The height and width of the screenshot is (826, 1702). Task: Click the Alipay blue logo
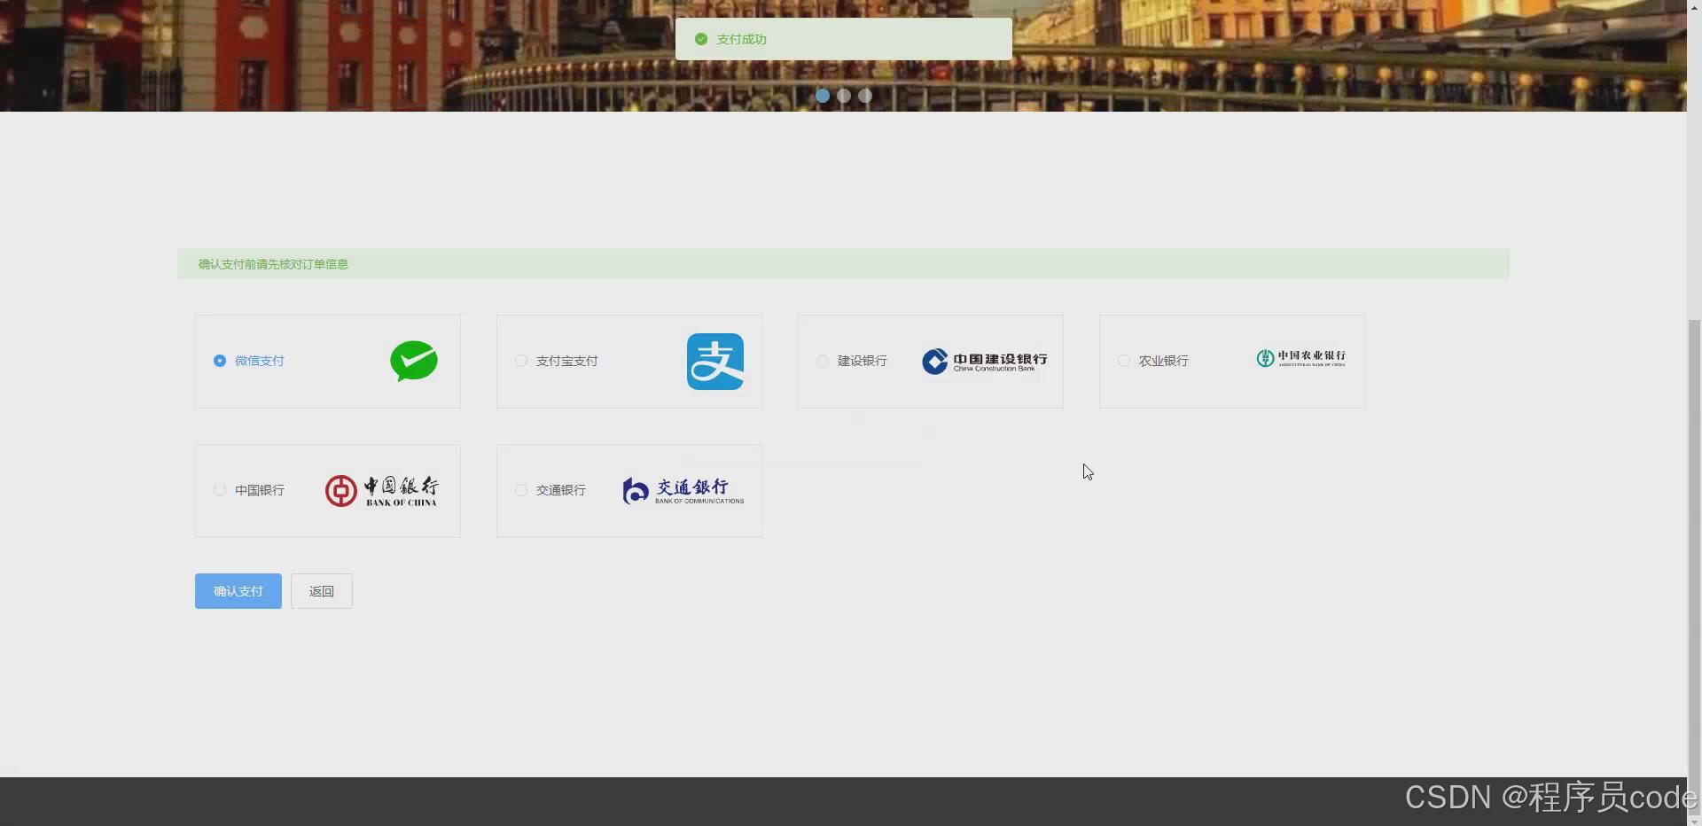coord(715,362)
